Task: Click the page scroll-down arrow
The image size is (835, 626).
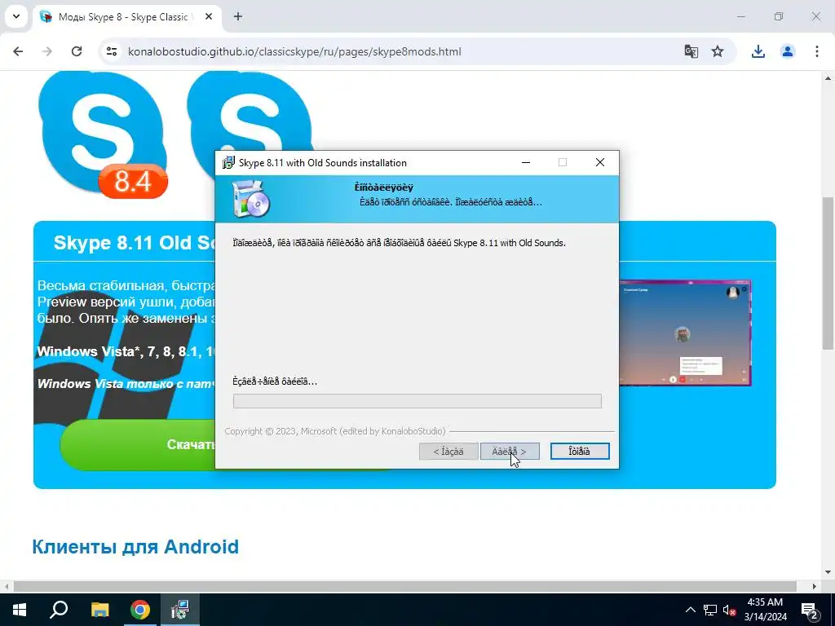Action: tap(828, 573)
